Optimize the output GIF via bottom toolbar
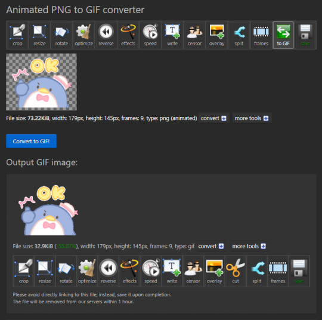 point(87,271)
